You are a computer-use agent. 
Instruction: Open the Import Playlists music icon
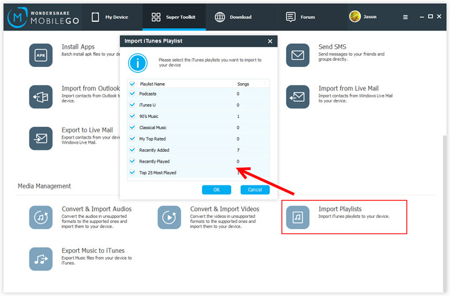(x=297, y=217)
